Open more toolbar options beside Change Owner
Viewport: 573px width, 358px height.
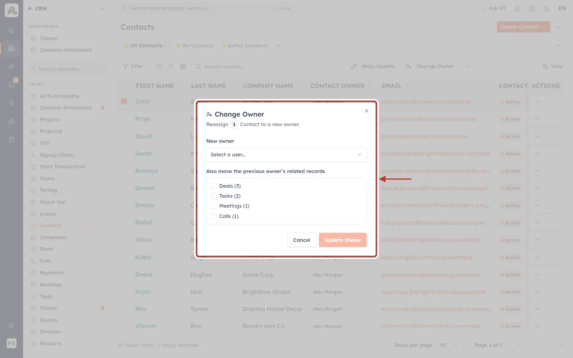tap(467, 66)
